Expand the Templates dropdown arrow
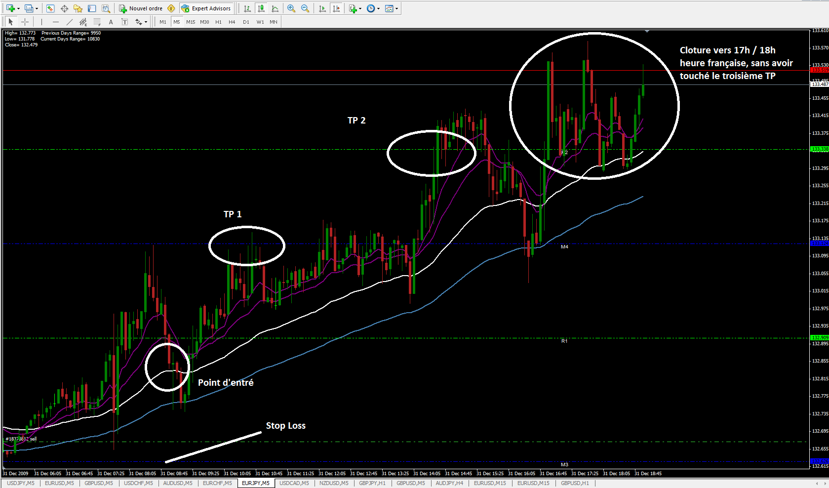The height and width of the screenshot is (488, 829). click(x=396, y=8)
